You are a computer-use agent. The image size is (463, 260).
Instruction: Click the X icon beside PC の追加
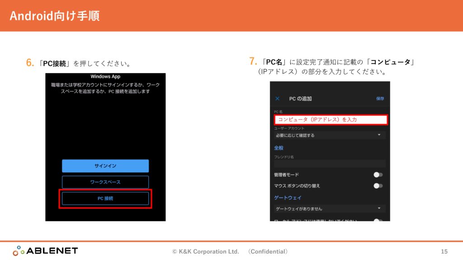[x=278, y=98]
